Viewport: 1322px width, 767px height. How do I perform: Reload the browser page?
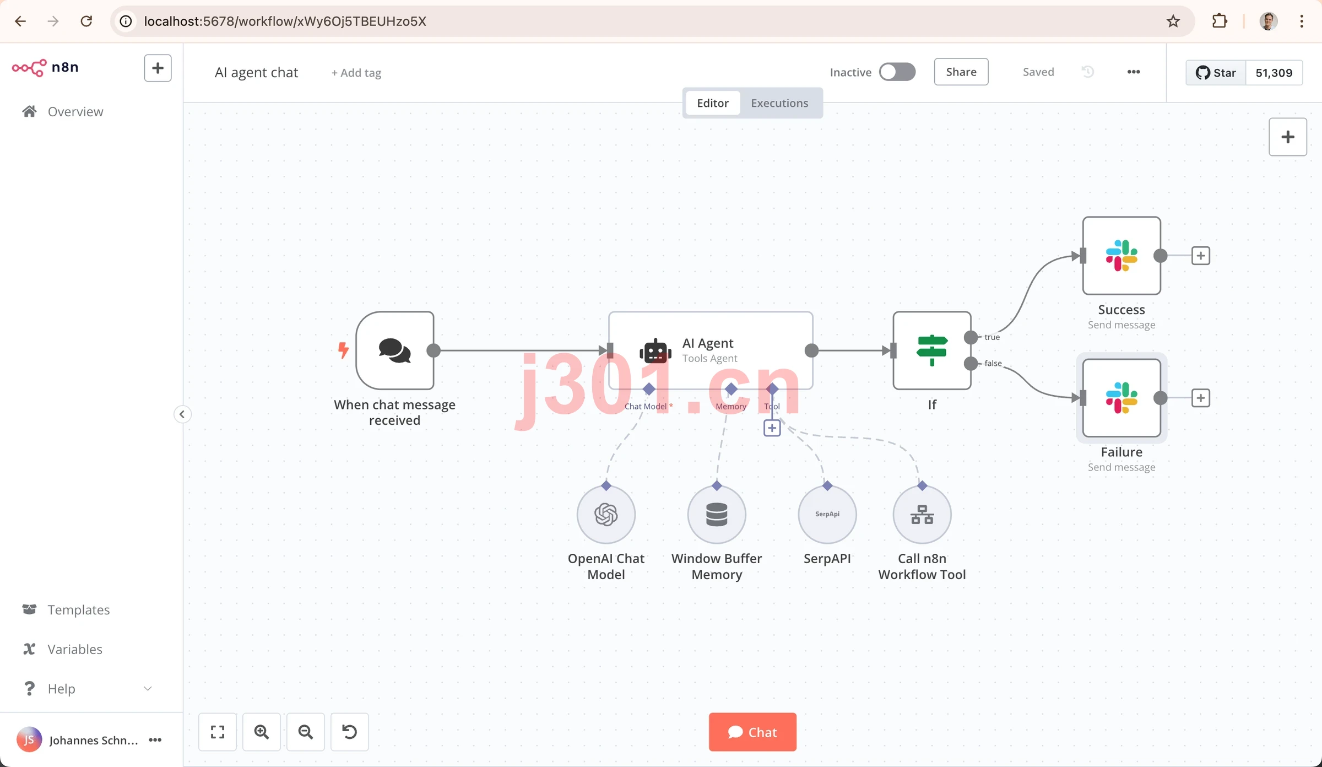pos(86,21)
